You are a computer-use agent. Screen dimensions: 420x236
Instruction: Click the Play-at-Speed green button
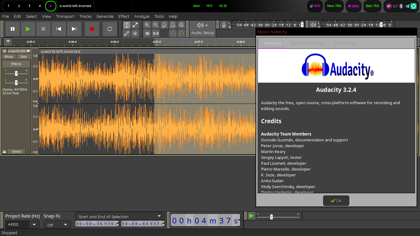pyautogui.click(x=252, y=216)
